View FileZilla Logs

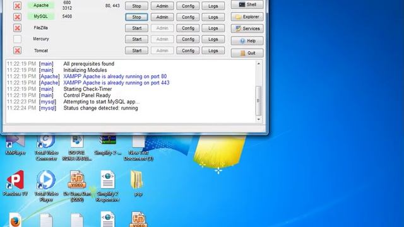213,28
